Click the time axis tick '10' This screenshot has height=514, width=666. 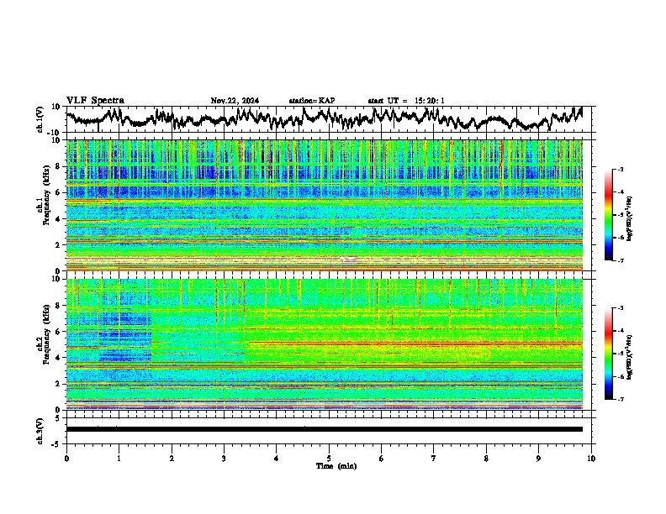click(591, 459)
